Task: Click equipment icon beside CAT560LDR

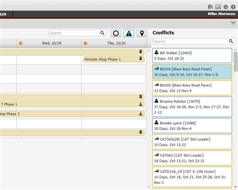Action: tap(157, 139)
